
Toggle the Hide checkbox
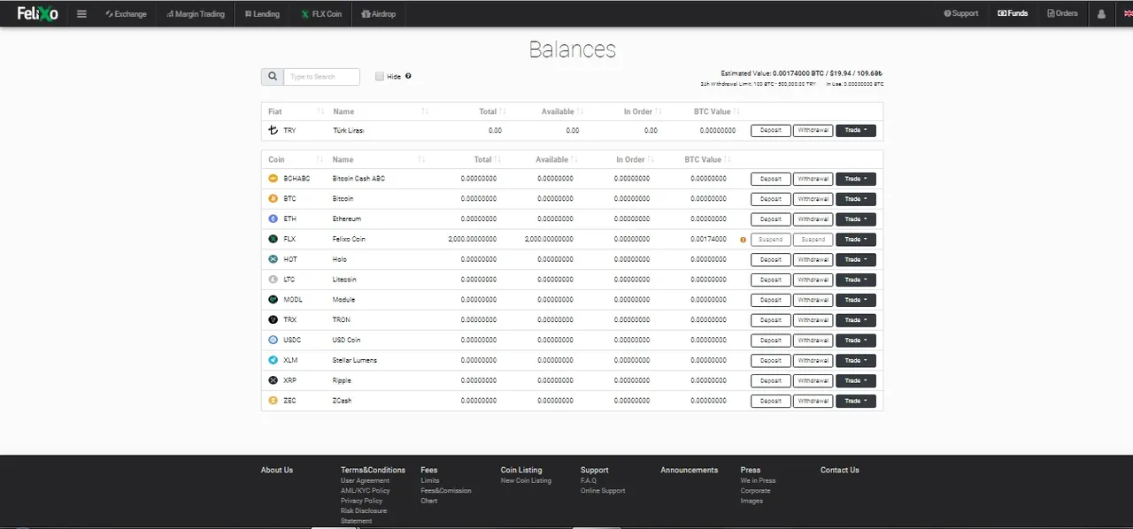(x=380, y=76)
